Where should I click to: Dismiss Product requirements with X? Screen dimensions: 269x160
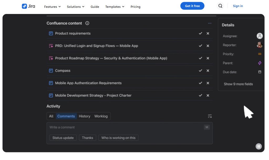[208, 33]
